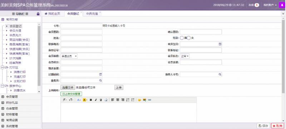Choose text highlight background color
This screenshot has height=129, width=286.
(x=85, y=100)
